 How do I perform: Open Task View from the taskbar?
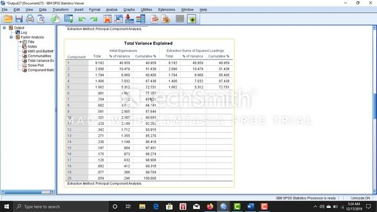(128, 207)
